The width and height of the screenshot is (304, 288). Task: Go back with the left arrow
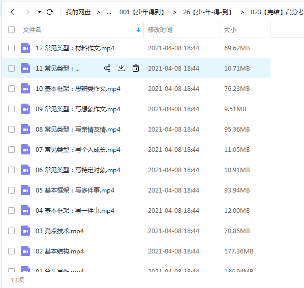point(12,12)
